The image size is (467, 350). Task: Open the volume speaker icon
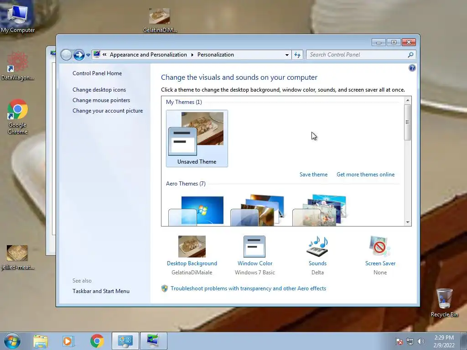tap(420, 341)
